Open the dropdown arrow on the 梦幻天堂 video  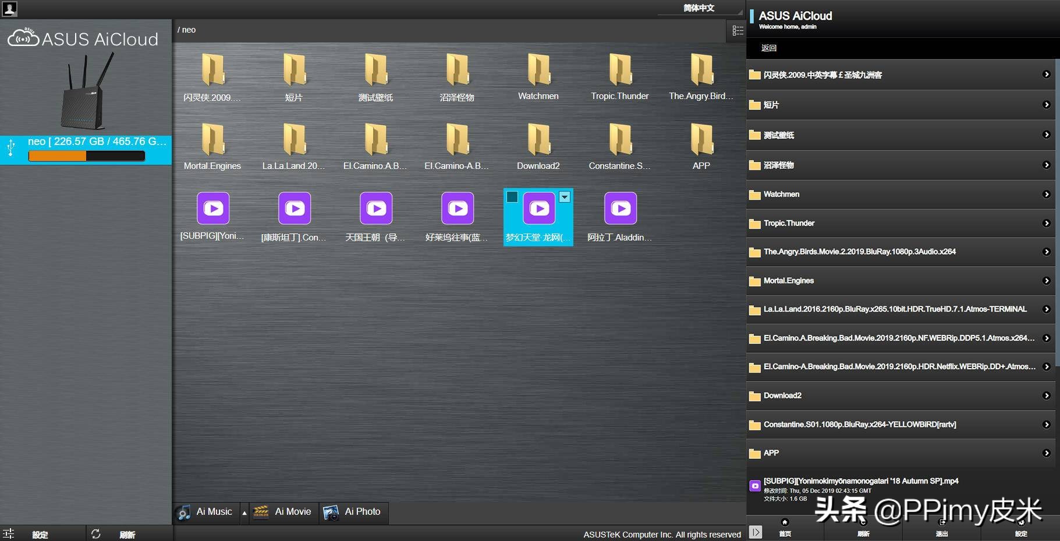564,197
